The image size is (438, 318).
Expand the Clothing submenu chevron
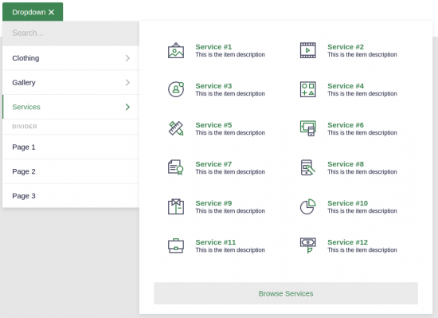pyautogui.click(x=127, y=58)
